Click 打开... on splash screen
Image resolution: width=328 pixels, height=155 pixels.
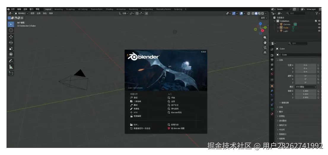pos(135,125)
